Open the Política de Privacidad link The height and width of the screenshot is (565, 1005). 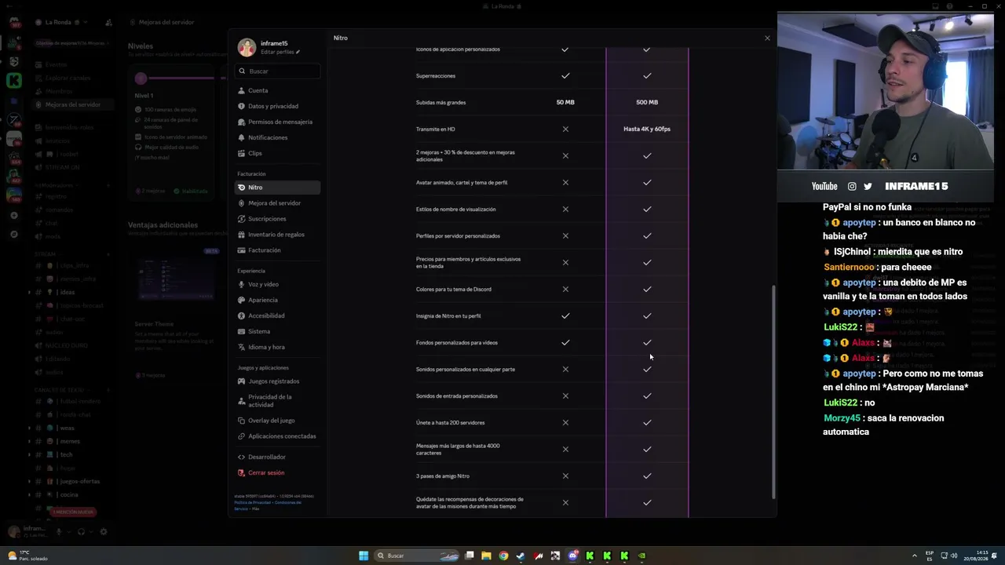pos(251,502)
